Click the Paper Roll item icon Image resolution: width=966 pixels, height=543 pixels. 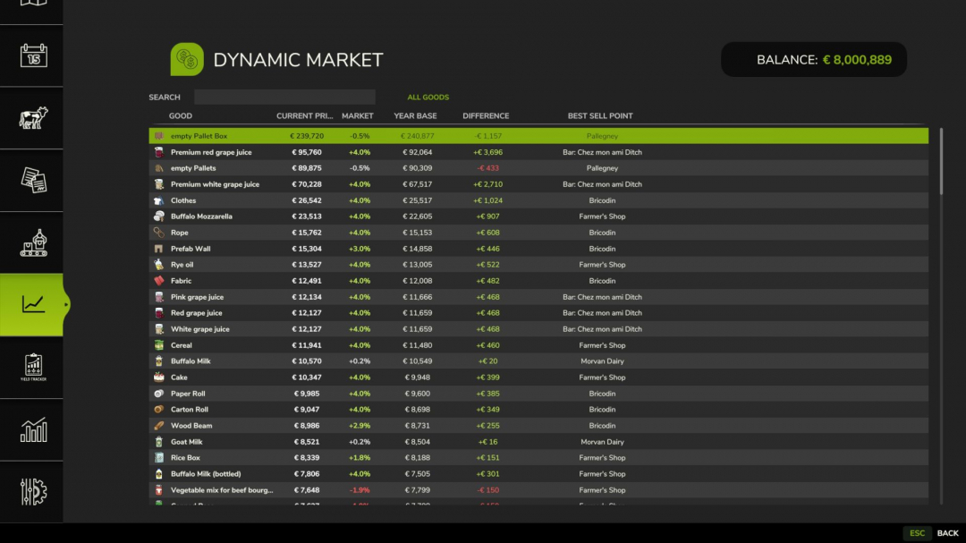coord(159,394)
